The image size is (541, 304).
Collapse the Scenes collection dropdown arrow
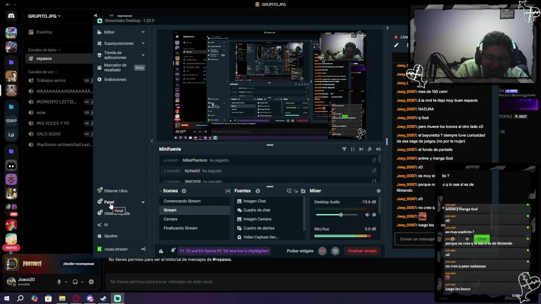(161, 191)
